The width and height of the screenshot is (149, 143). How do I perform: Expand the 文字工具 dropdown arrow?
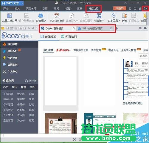[x=119, y=21]
